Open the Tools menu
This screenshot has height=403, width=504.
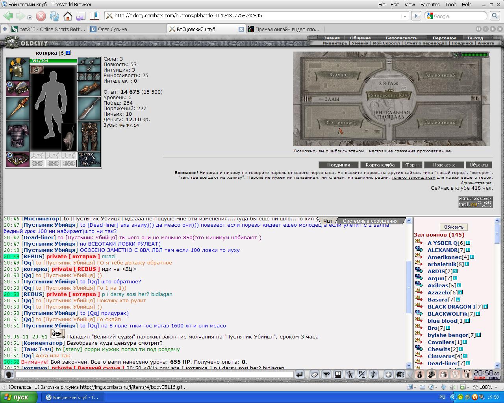(x=451, y=4)
